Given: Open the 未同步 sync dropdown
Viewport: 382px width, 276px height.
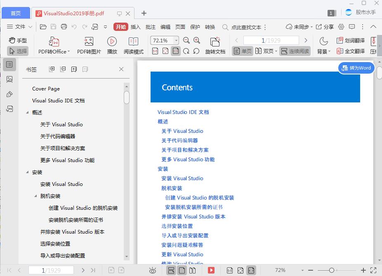Looking at the screenshot, I should pyautogui.click(x=299, y=27).
